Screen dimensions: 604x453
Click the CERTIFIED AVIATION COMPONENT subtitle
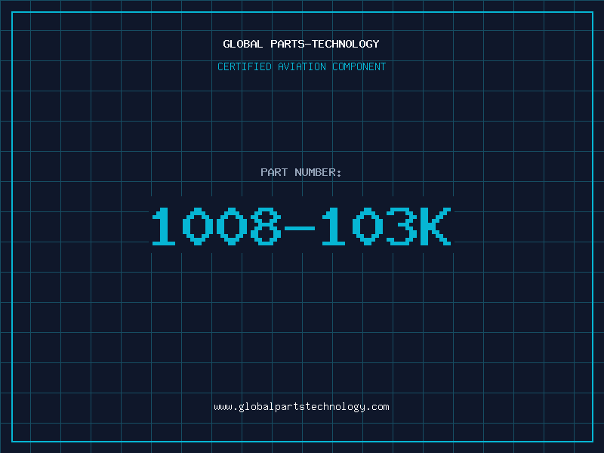[301, 66]
